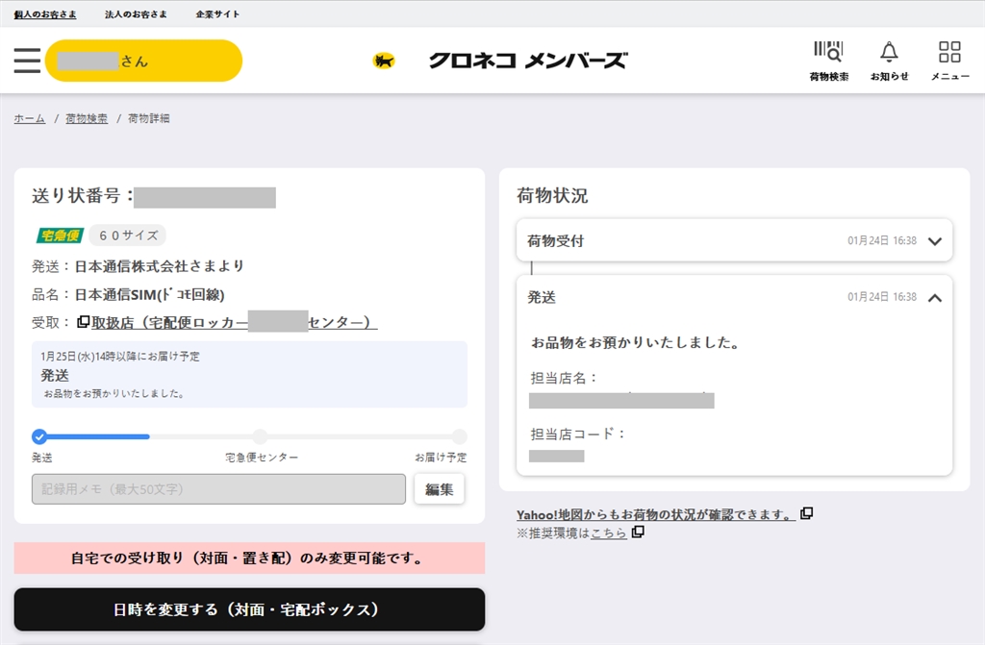Click the pink 自宅での受け取り notice
Viewport: 985px width, 645px height.
click(x=249, y=558)
